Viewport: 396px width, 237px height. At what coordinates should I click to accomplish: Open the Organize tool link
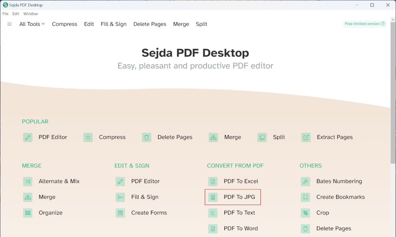[x=51, y=213]
